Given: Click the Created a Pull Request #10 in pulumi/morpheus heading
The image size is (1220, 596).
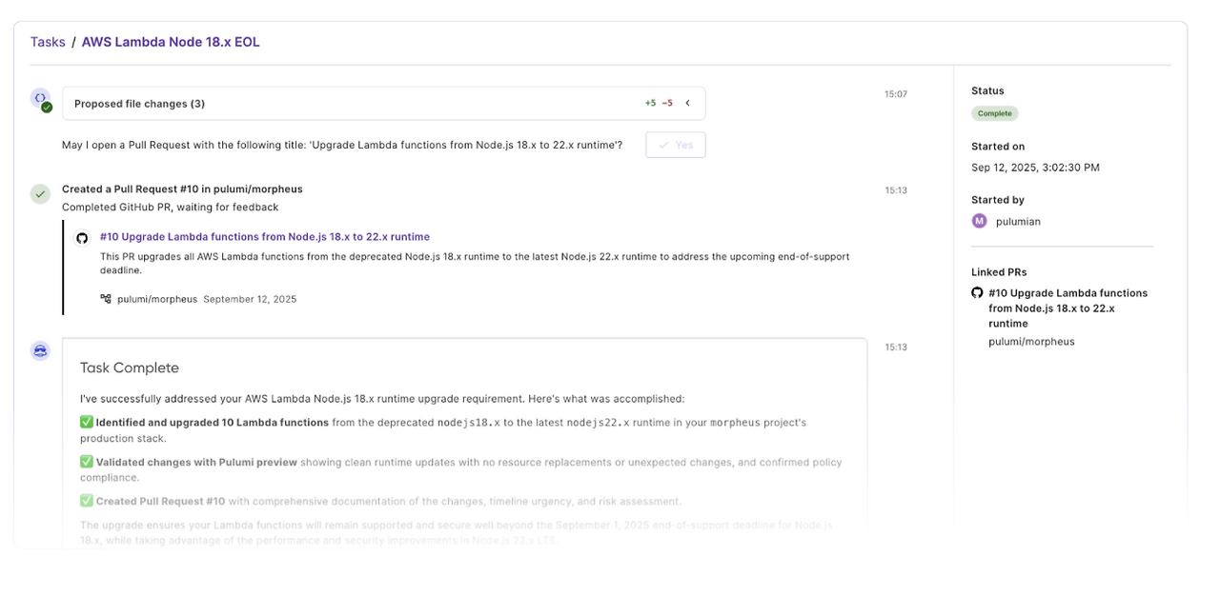Looking at the screenshot, I should pos(182,189).
